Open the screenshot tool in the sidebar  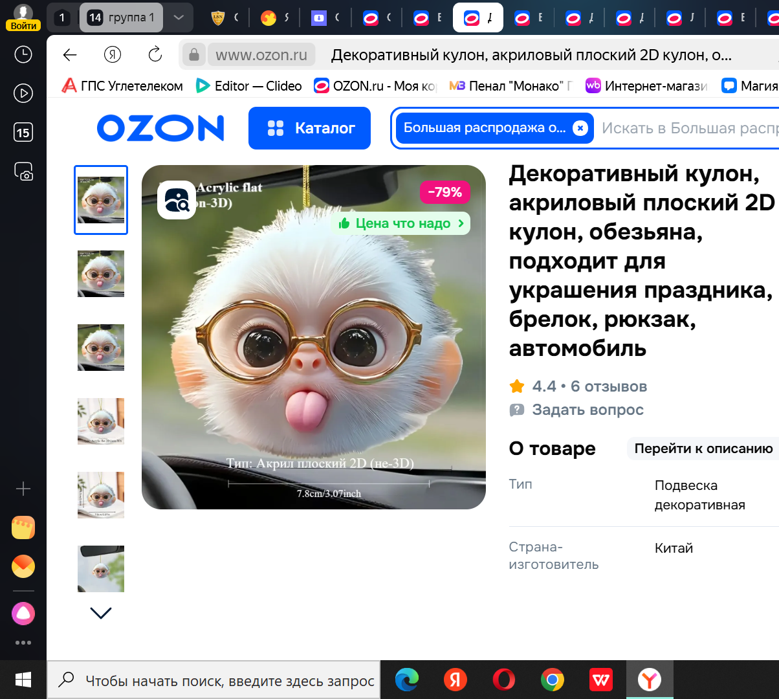coord(23,171)
